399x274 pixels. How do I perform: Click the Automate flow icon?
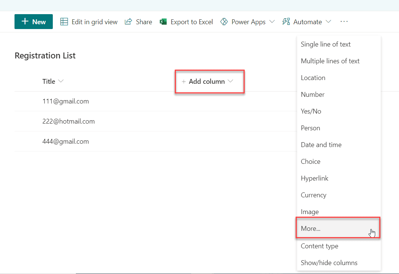click(x=286, y=22)
